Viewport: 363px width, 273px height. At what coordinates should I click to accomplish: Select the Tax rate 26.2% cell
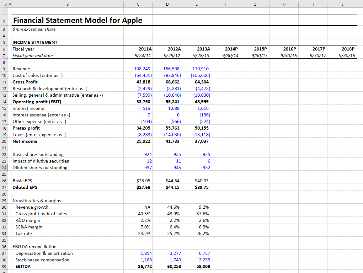click(196, 233)
